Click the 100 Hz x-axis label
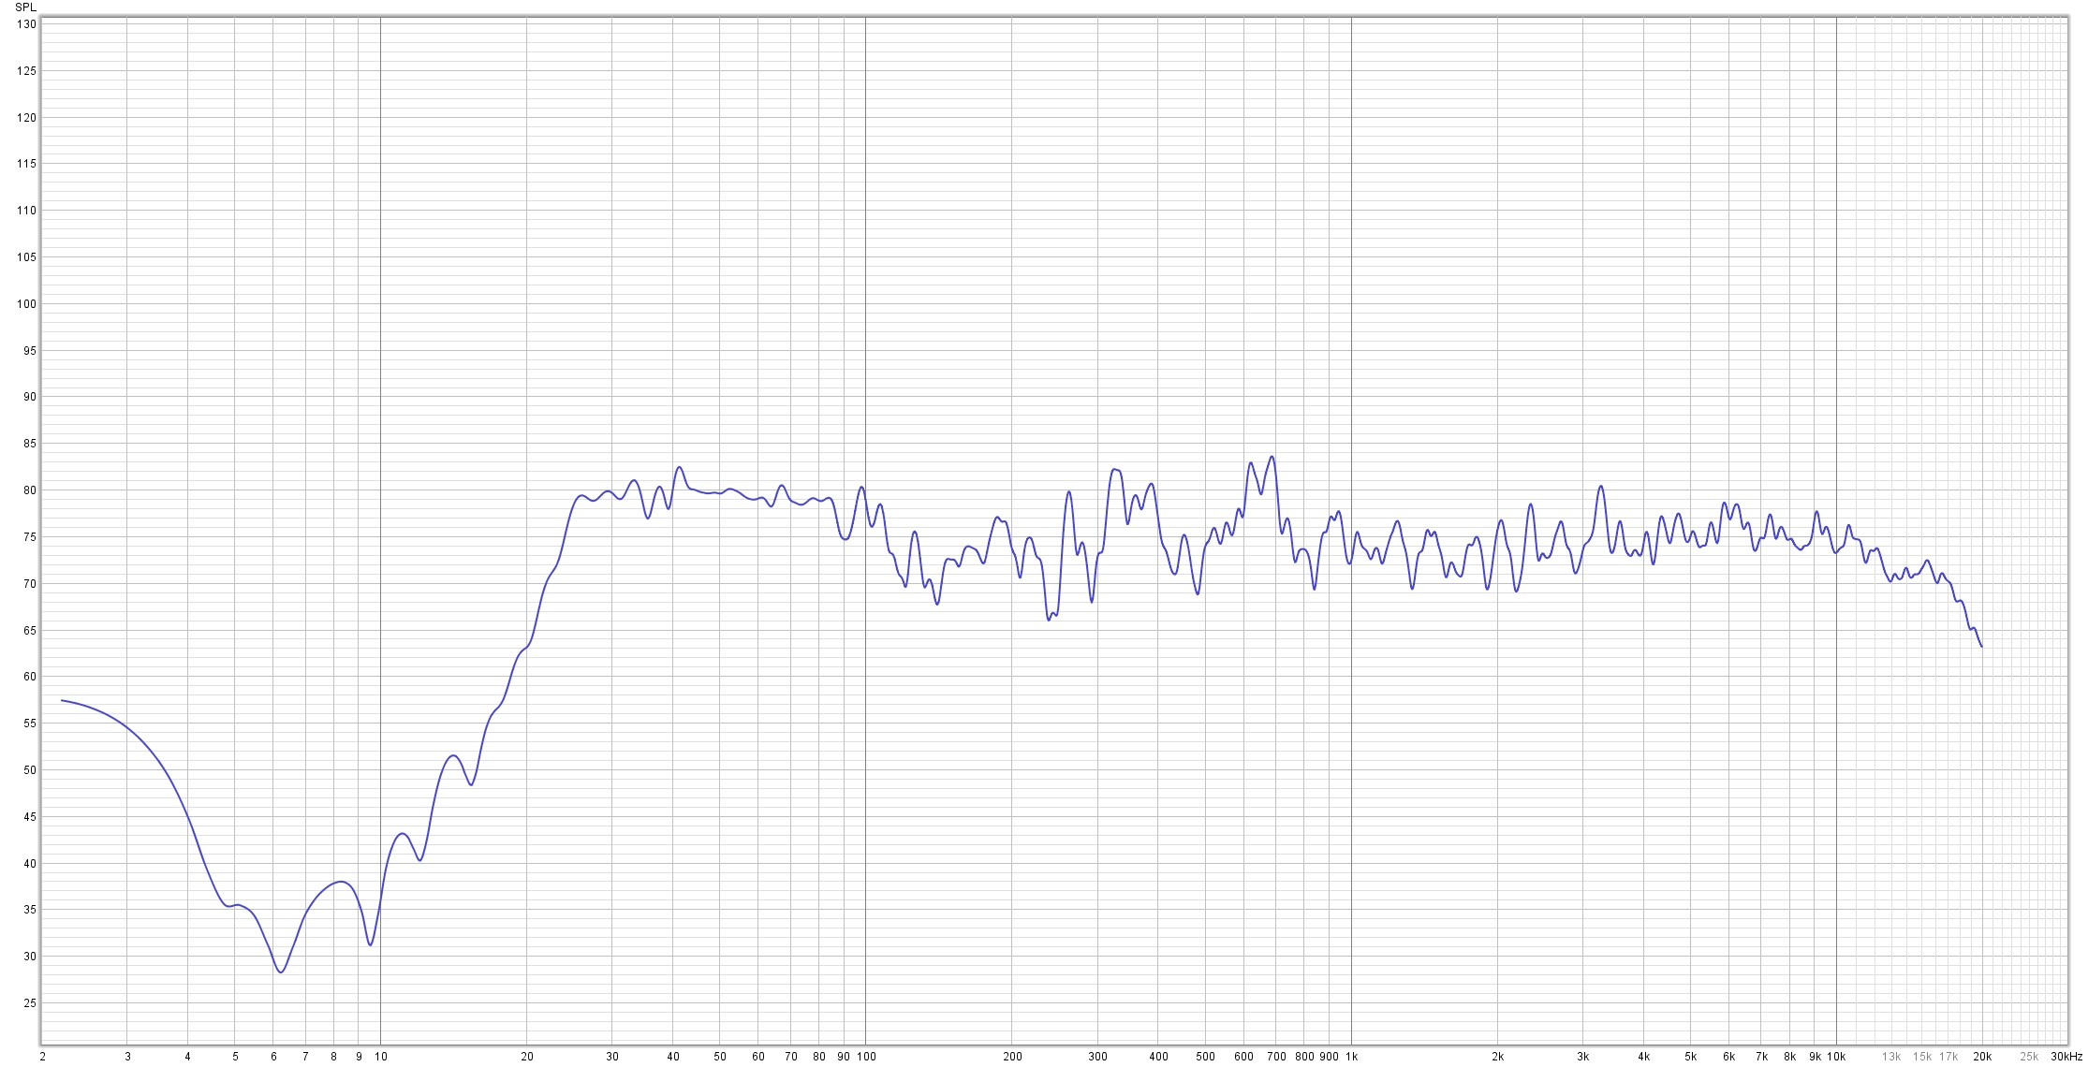 click(865, 1057)
